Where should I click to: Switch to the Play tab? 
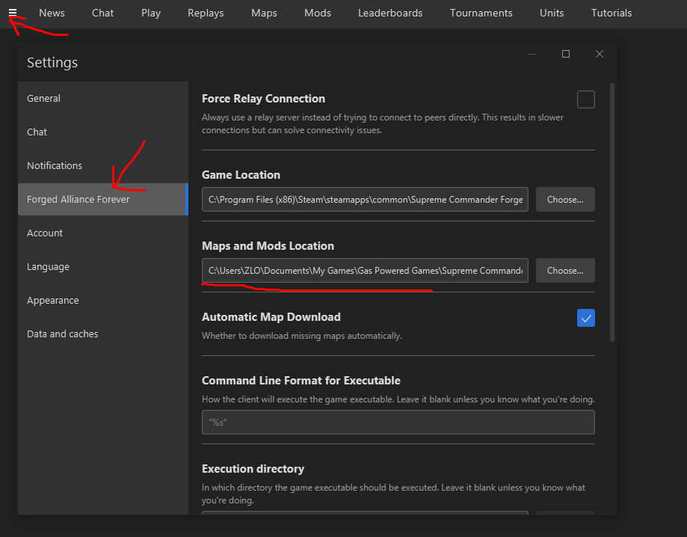[151, 13]
